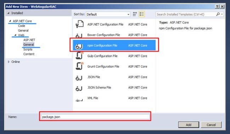Select the Grunt Configuration File name

[103, 66]
